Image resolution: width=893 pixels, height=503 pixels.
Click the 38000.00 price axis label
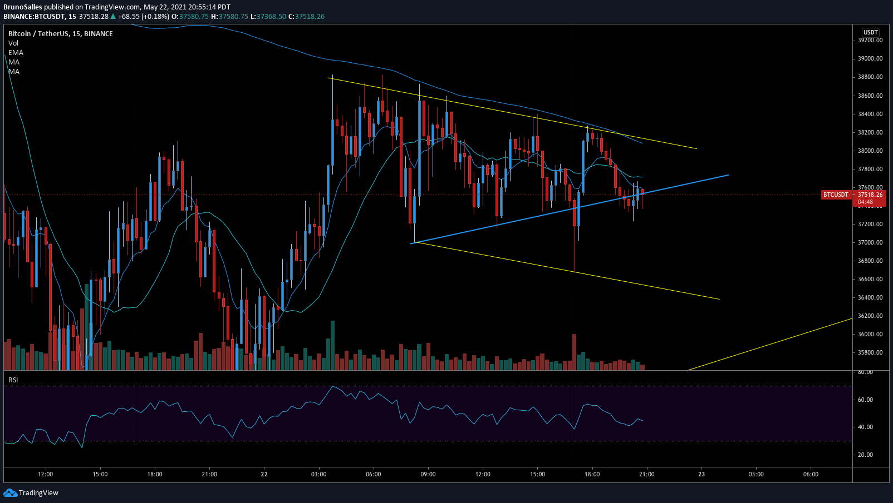(870, 151)
